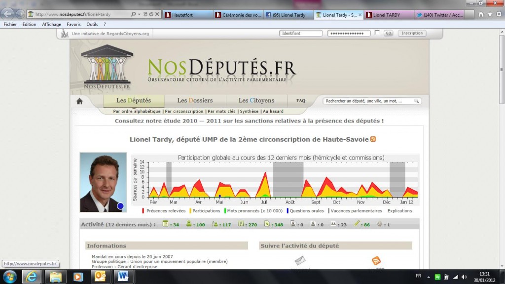This screenshot has height=284, width=505.
Task: Click the GO login button
Action: [389, 33]
